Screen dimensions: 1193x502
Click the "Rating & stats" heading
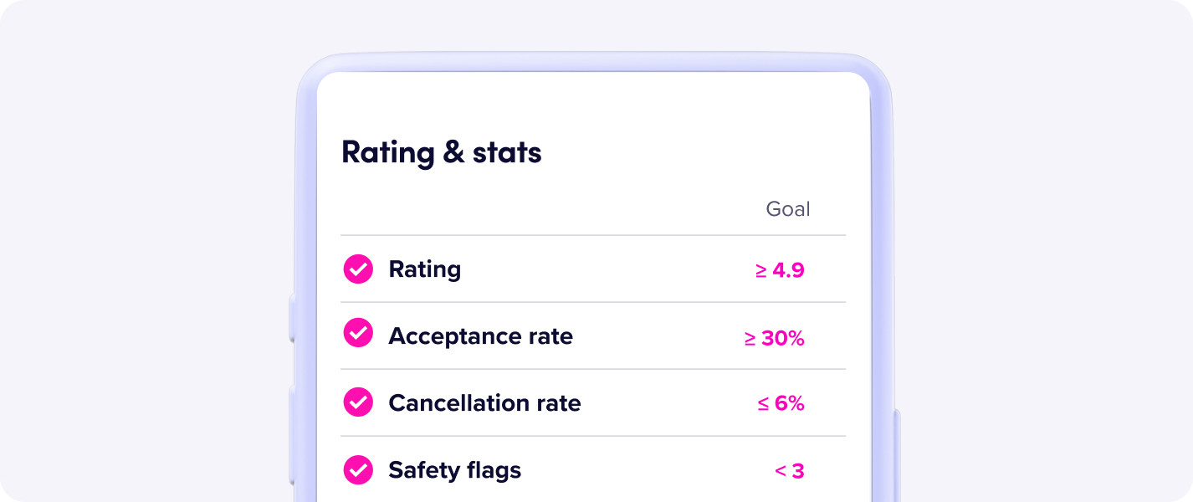click(x=442, y=153)
